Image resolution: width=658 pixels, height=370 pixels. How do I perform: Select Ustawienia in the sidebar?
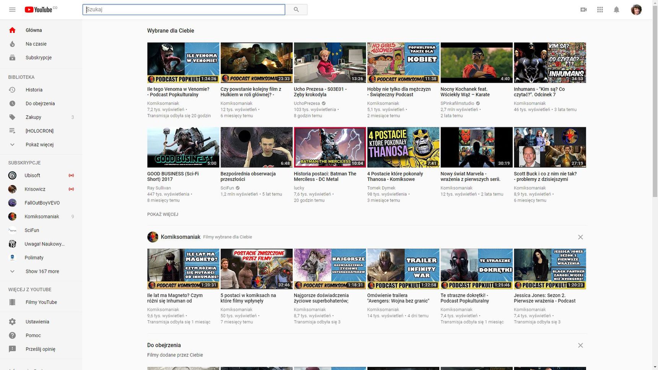point(41,322)
